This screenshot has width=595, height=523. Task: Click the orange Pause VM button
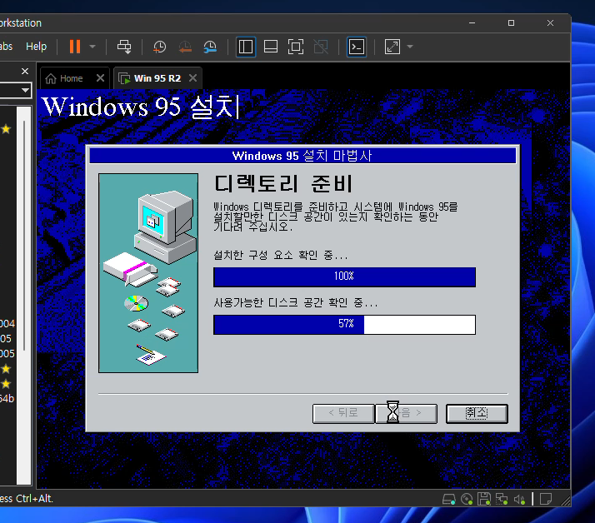pyautogui.click(x=75, y=47)
